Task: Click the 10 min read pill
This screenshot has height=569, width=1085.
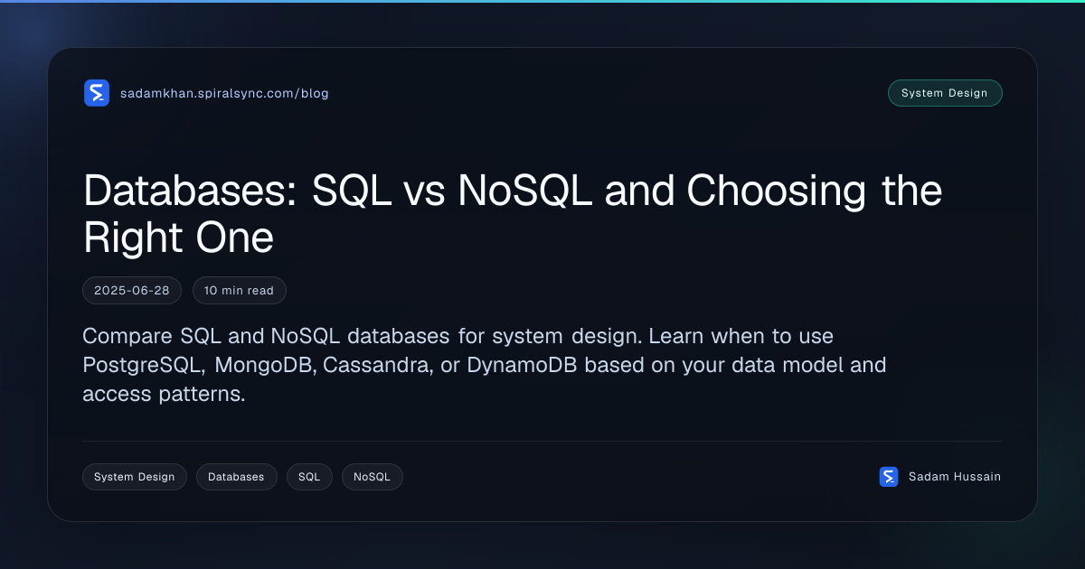Action: pos(240,291)
